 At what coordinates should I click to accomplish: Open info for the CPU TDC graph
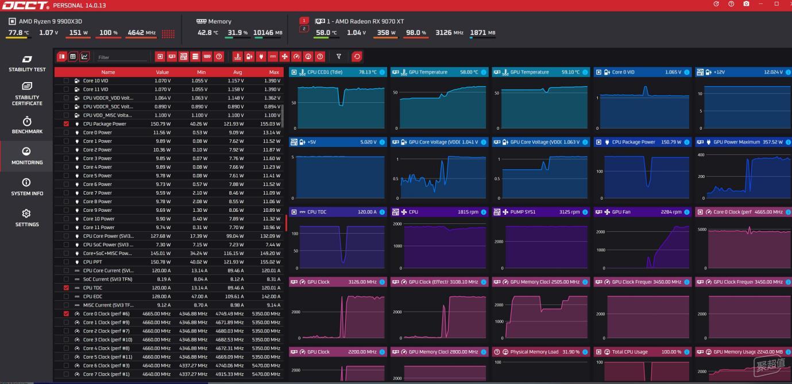[x=382, y=212]
